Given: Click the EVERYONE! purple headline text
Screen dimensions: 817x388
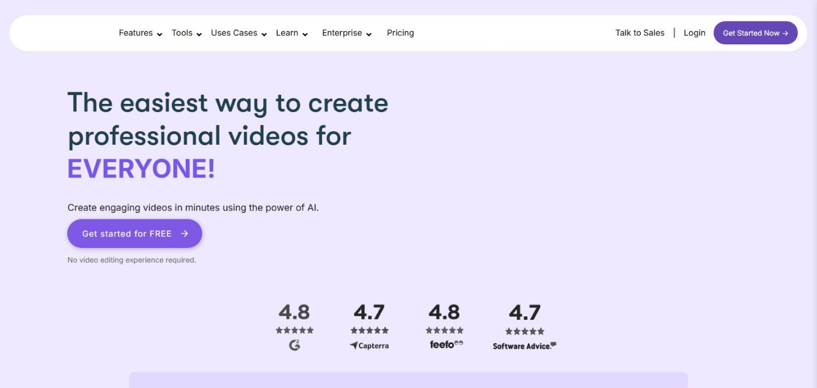Looking at the screenshot, I should (141, 169).
